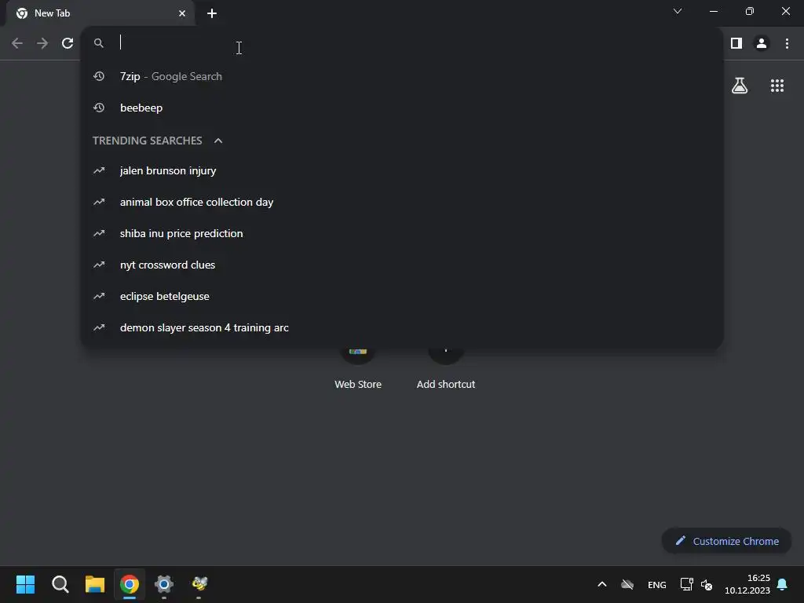This screenshot has width=804, height=603.
Task: Open notifications bell icon
Action: [x=782, y=584]
